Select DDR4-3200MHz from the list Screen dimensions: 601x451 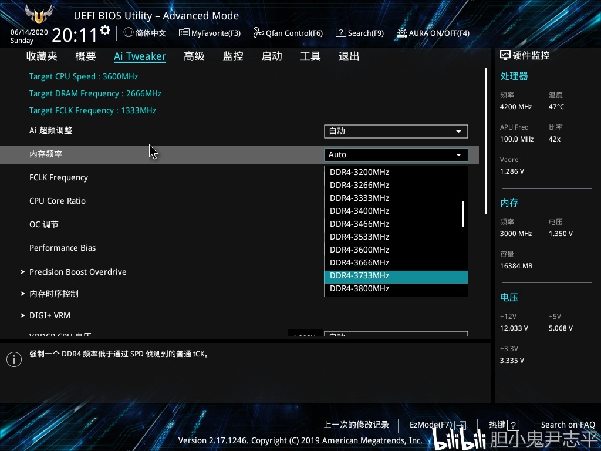[396, 172]
